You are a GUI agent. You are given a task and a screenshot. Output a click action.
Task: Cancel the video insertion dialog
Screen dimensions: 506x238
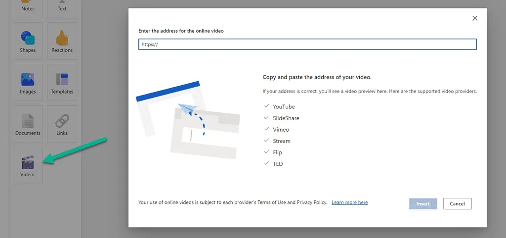pyautogui.click(x=457, y=203)
